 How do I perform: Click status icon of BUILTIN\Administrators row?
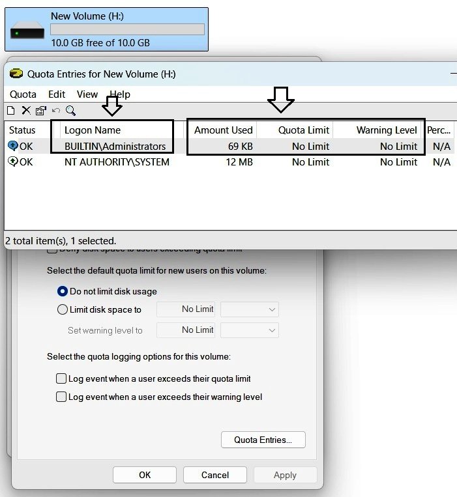13,146
